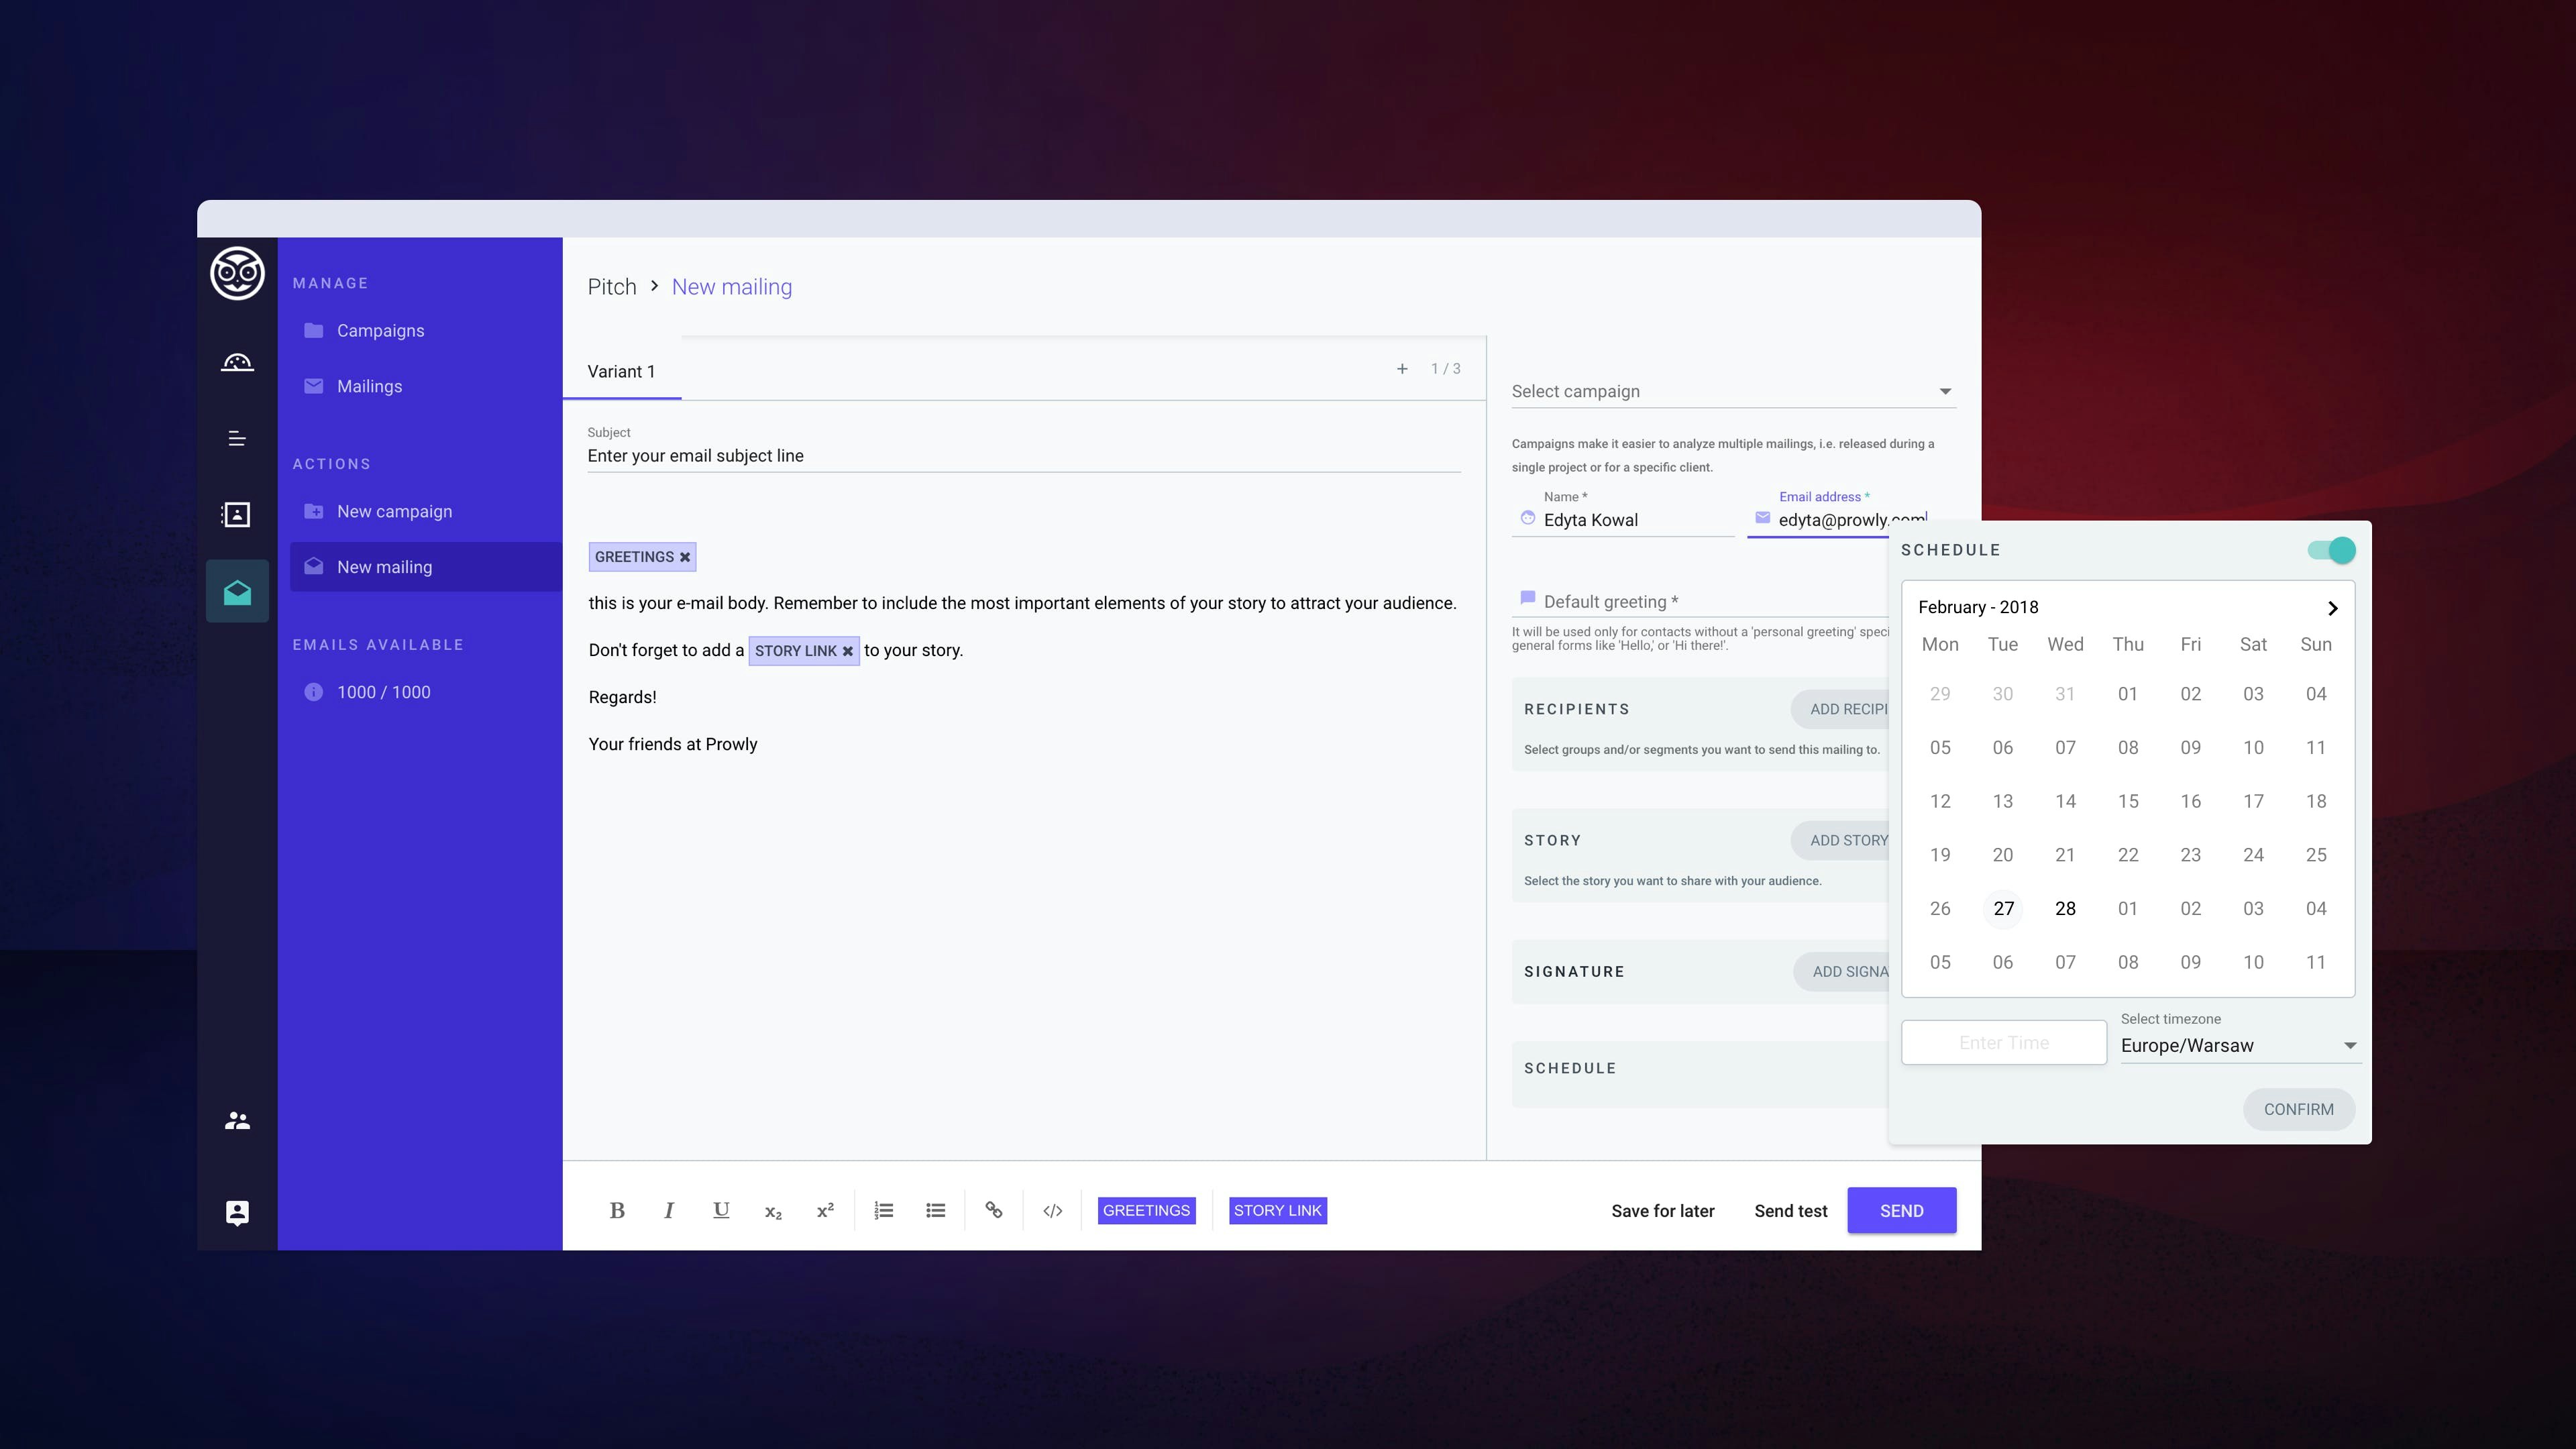
Task: Click the ADD STORY button
Action: click(1840, 841)
